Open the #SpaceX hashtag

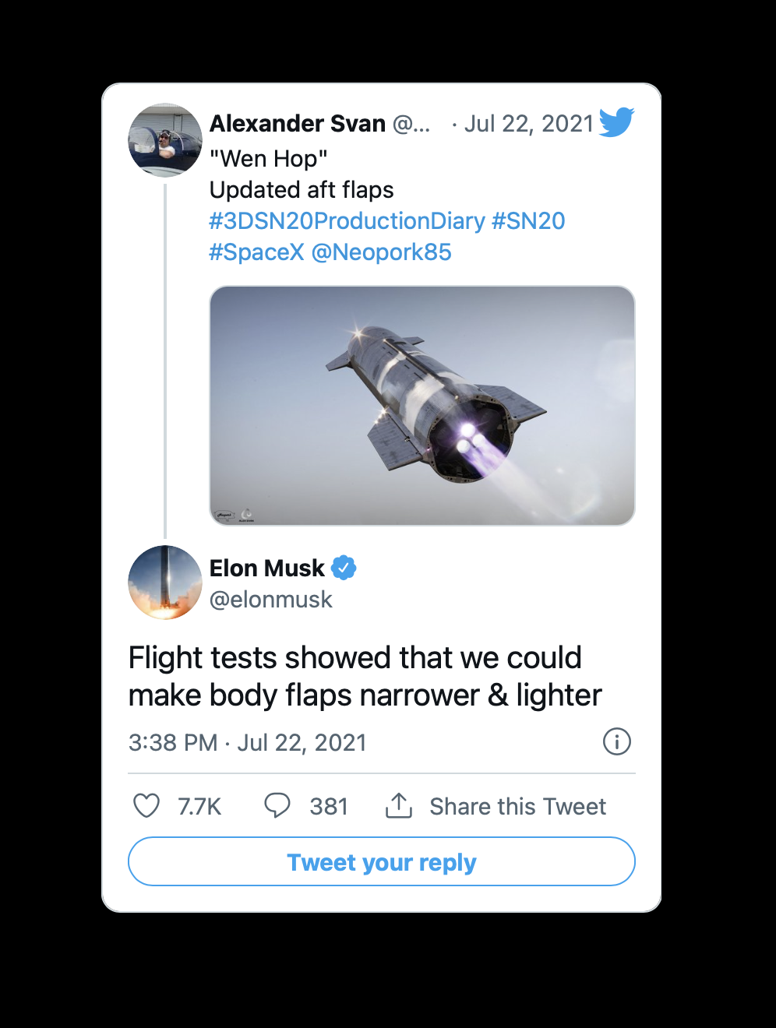pos(257,252)
